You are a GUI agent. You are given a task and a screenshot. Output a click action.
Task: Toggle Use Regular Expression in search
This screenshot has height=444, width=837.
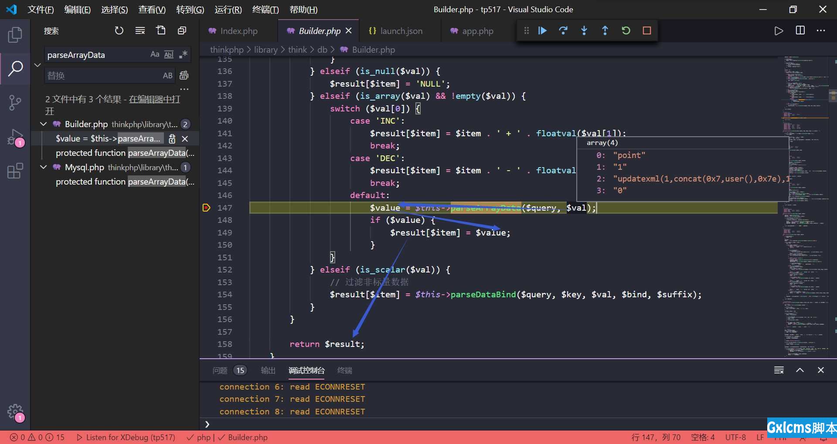pyautogui.click(x=183, y=54)
